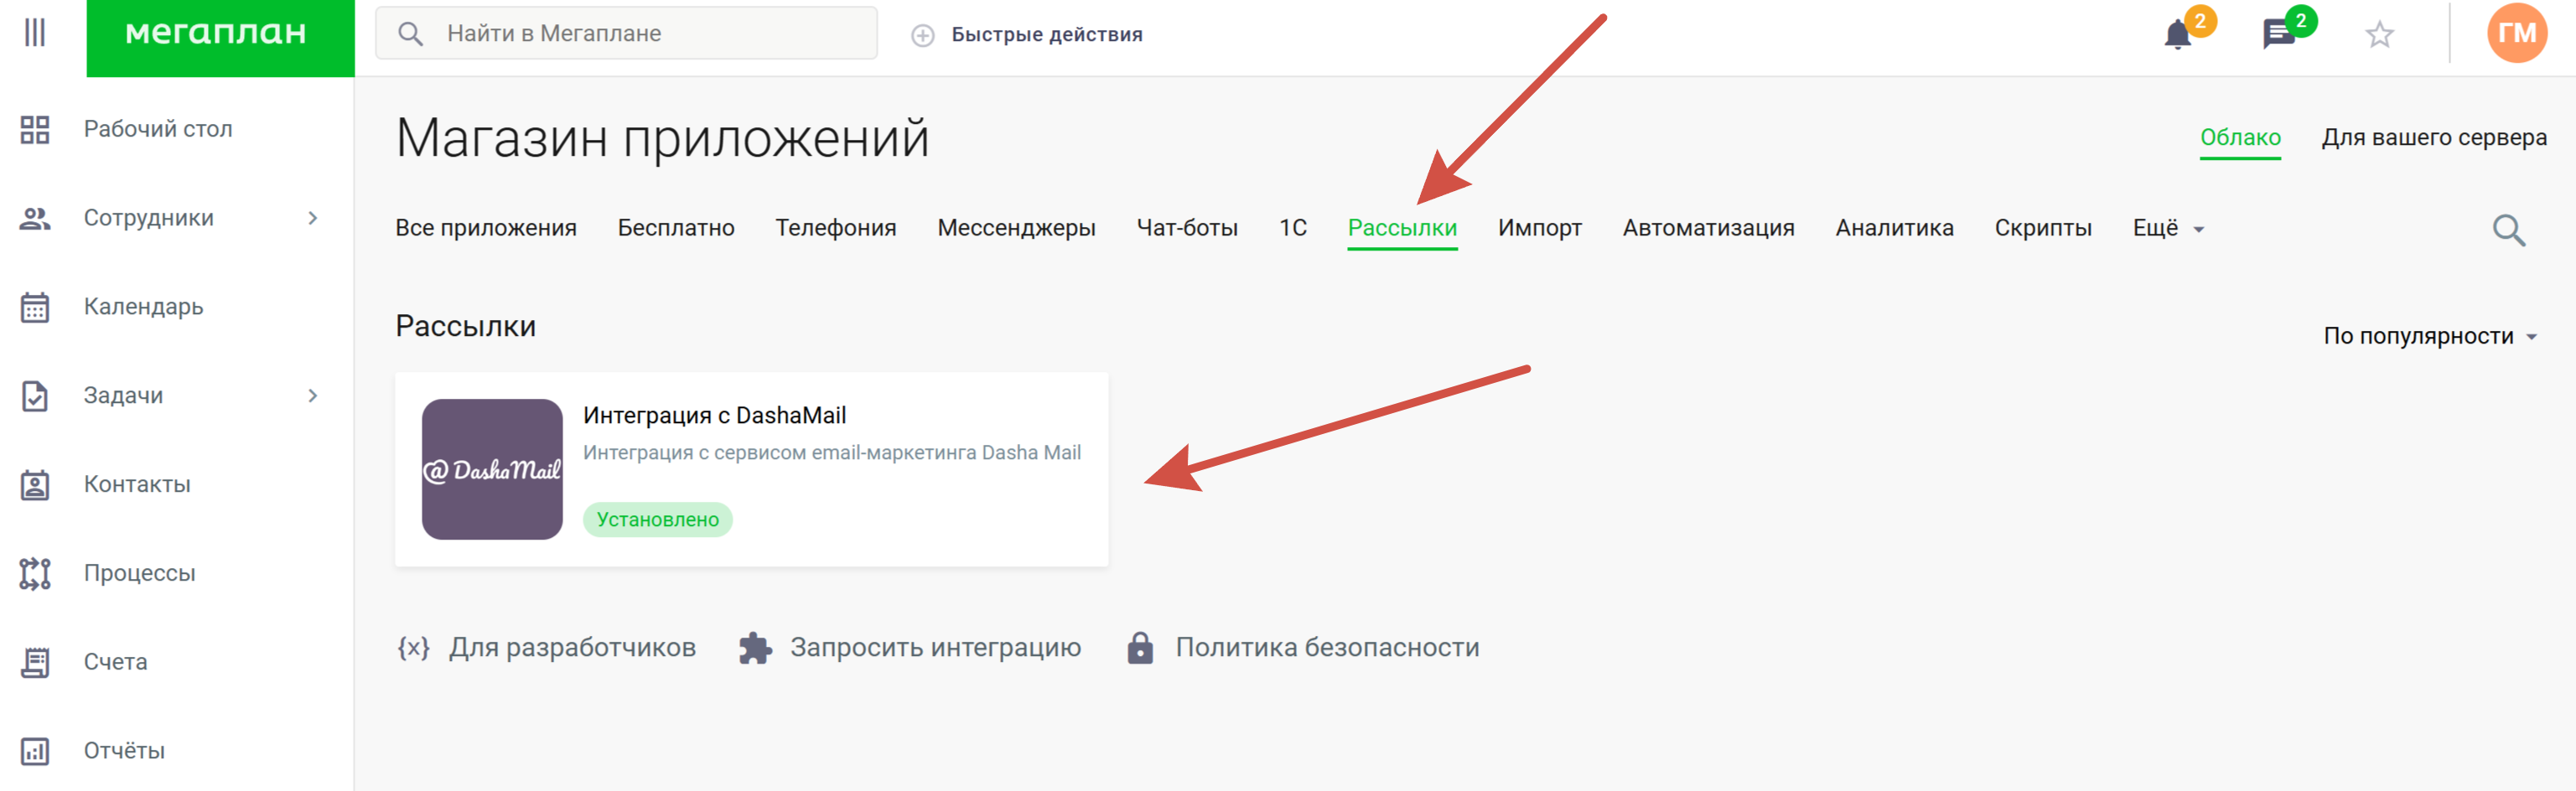This screenshot has width=2576, height=791.
Task: Collapse sidebar using the three-bar icon
Action: coord(35,32)
